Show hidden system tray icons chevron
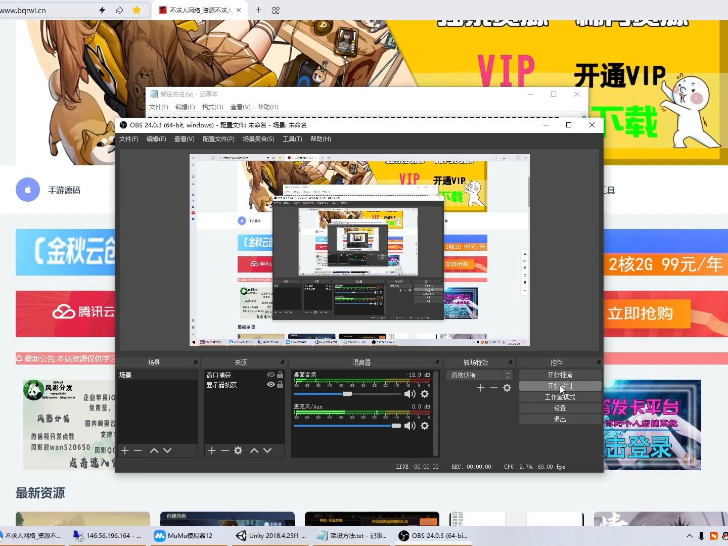 click(x=689, y=536)
